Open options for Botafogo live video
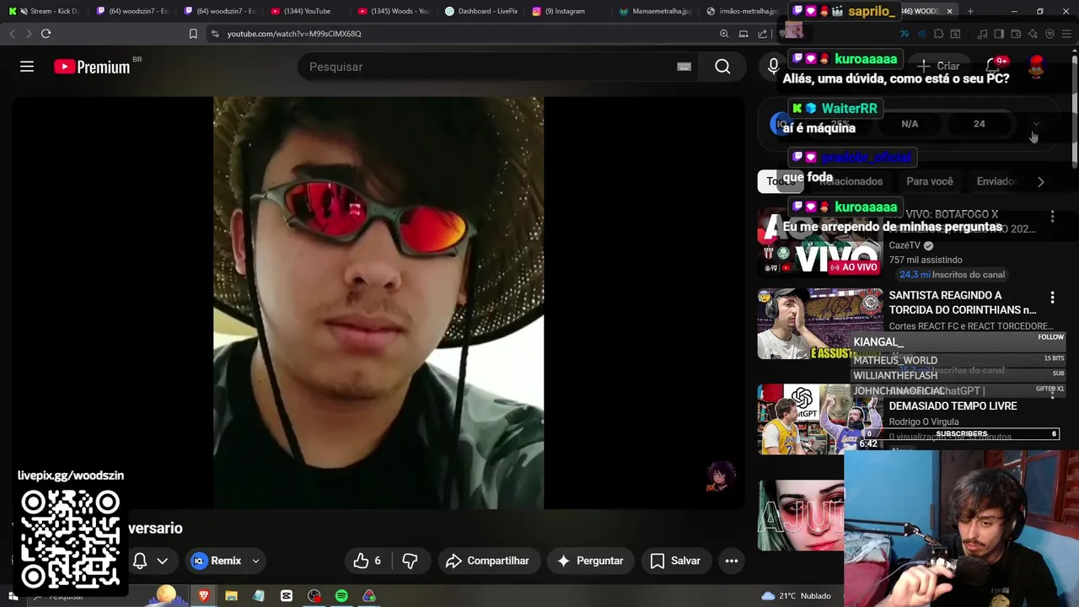This screenshot has width=1079, height=607. [x=1052, y=217]
